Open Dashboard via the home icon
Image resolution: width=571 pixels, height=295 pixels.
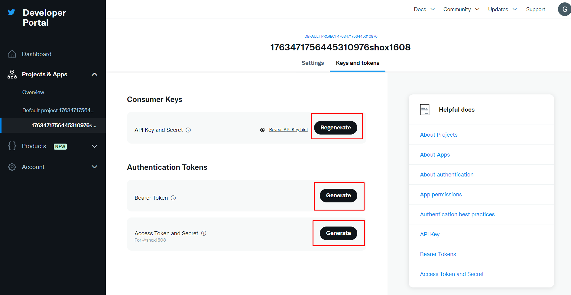click(x=12, y=54)
